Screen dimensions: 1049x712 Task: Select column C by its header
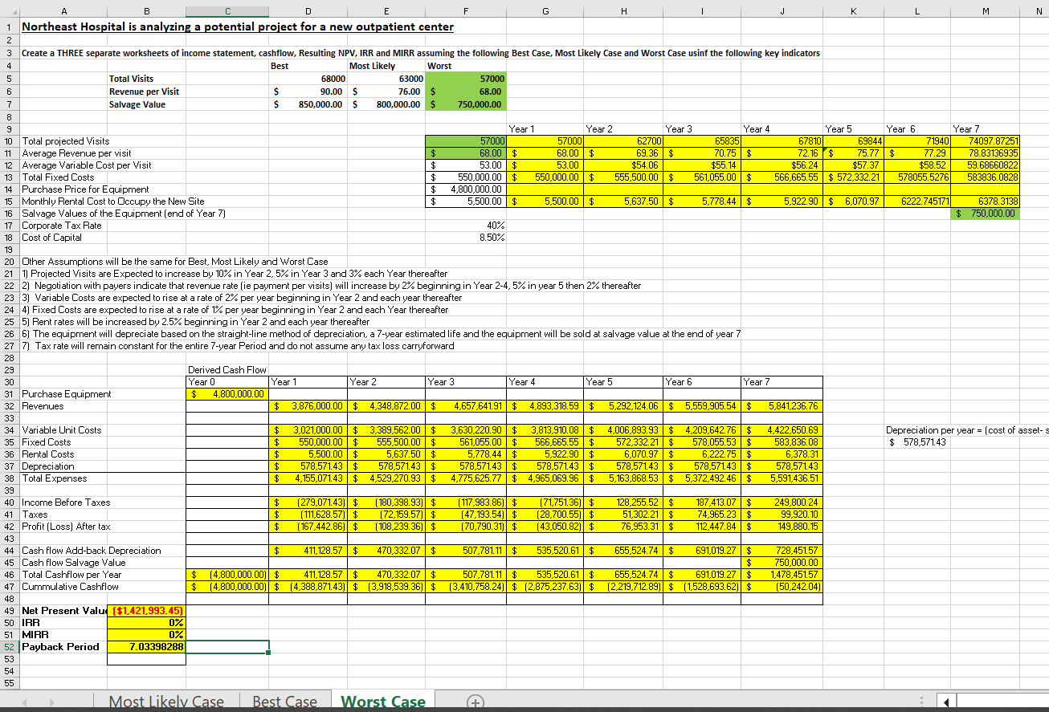(227, 11)
